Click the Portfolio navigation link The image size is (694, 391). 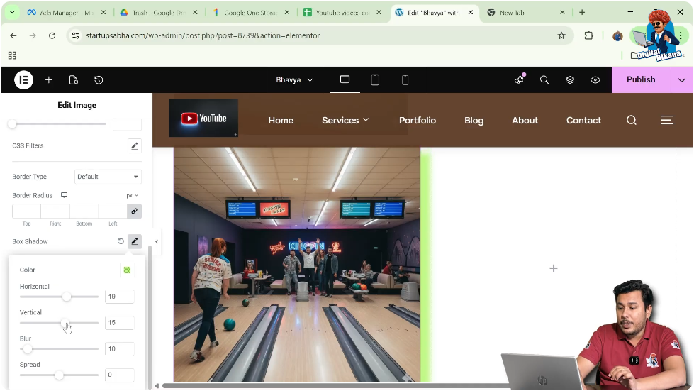[x=417, y=121]
